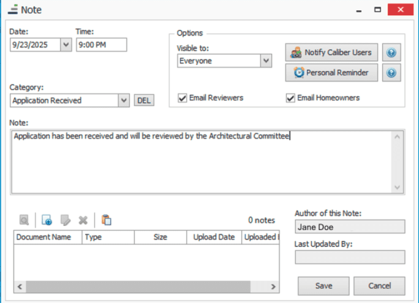
Task: Click the paste from clipboard icon
Action: [x=107, y=220]
